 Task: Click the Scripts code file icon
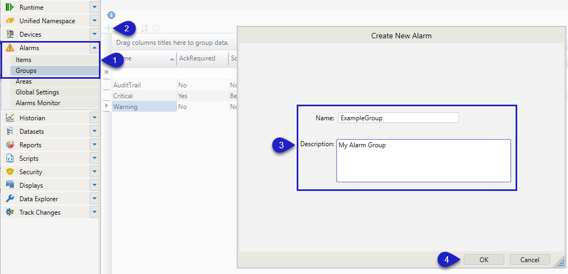10,159
